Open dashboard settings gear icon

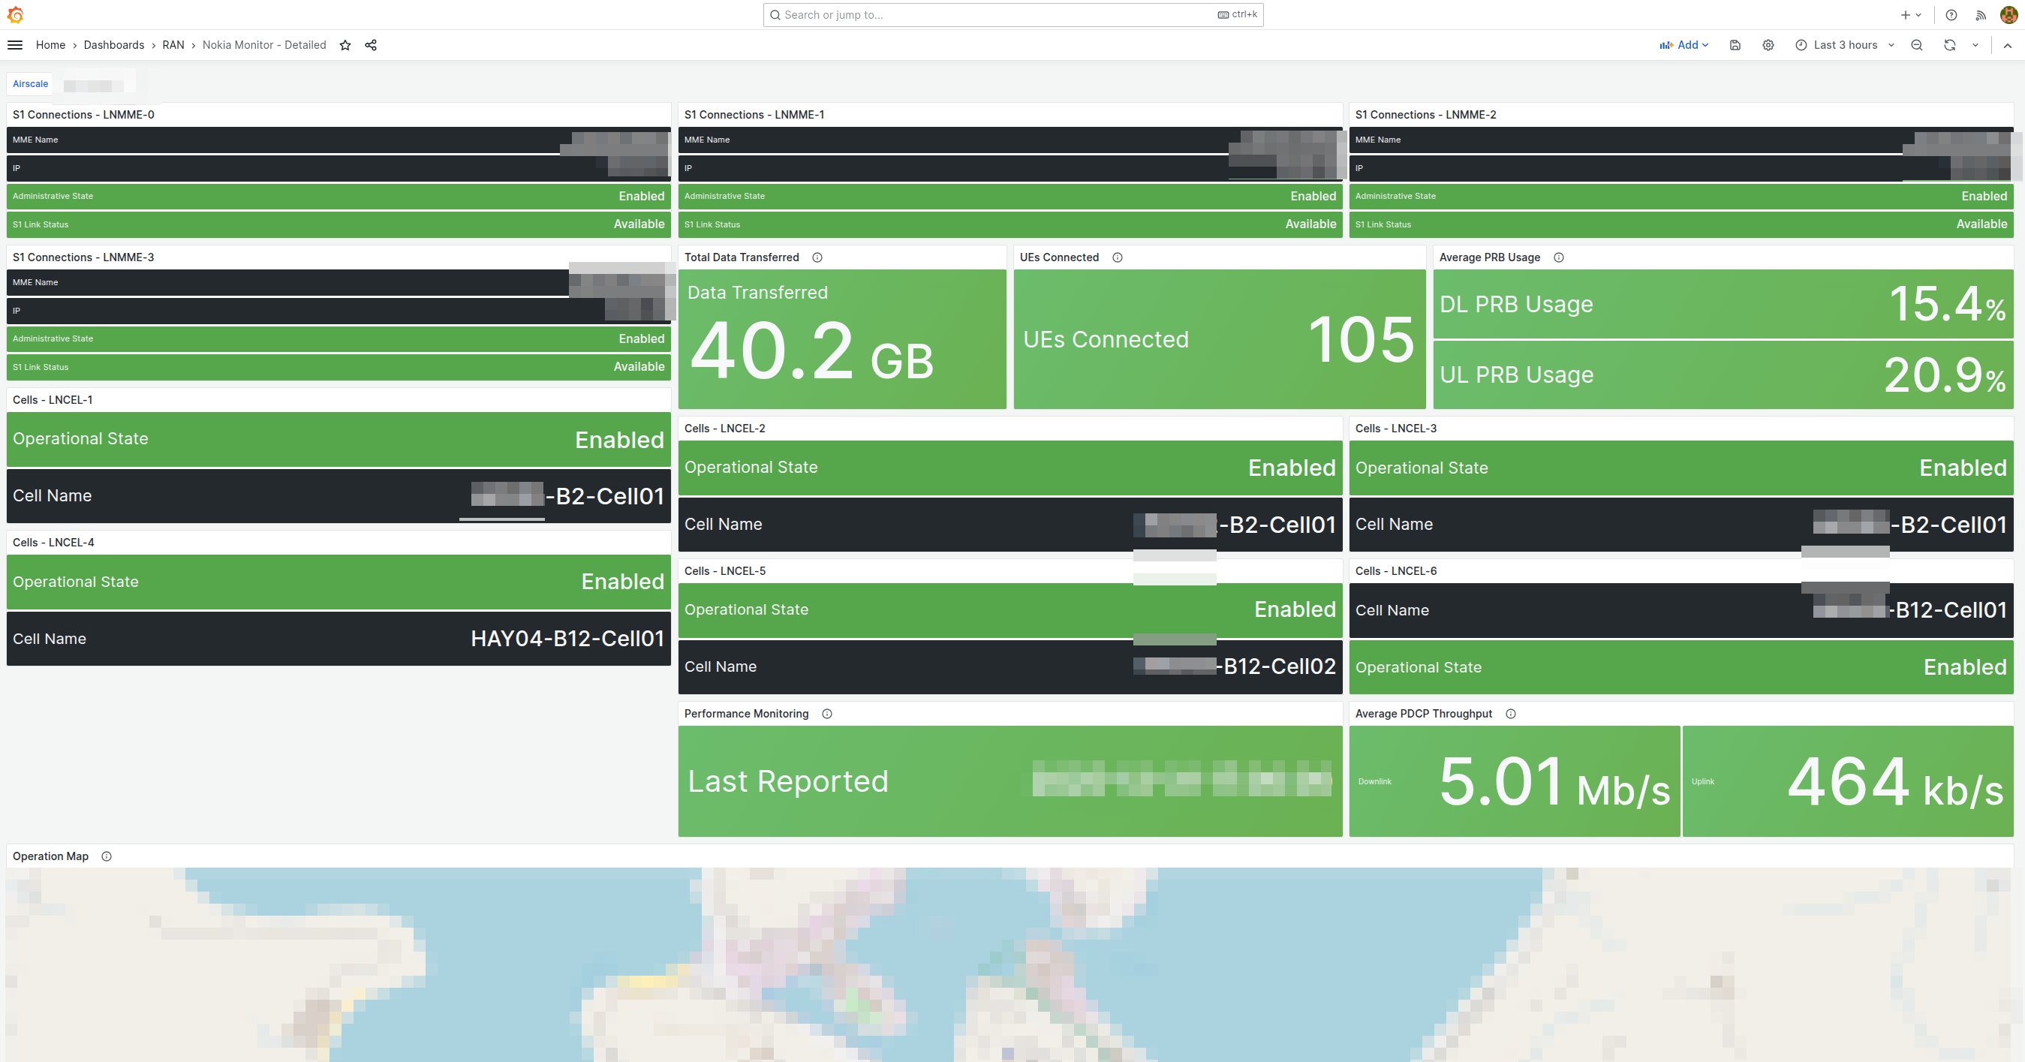click(1768, 45)
